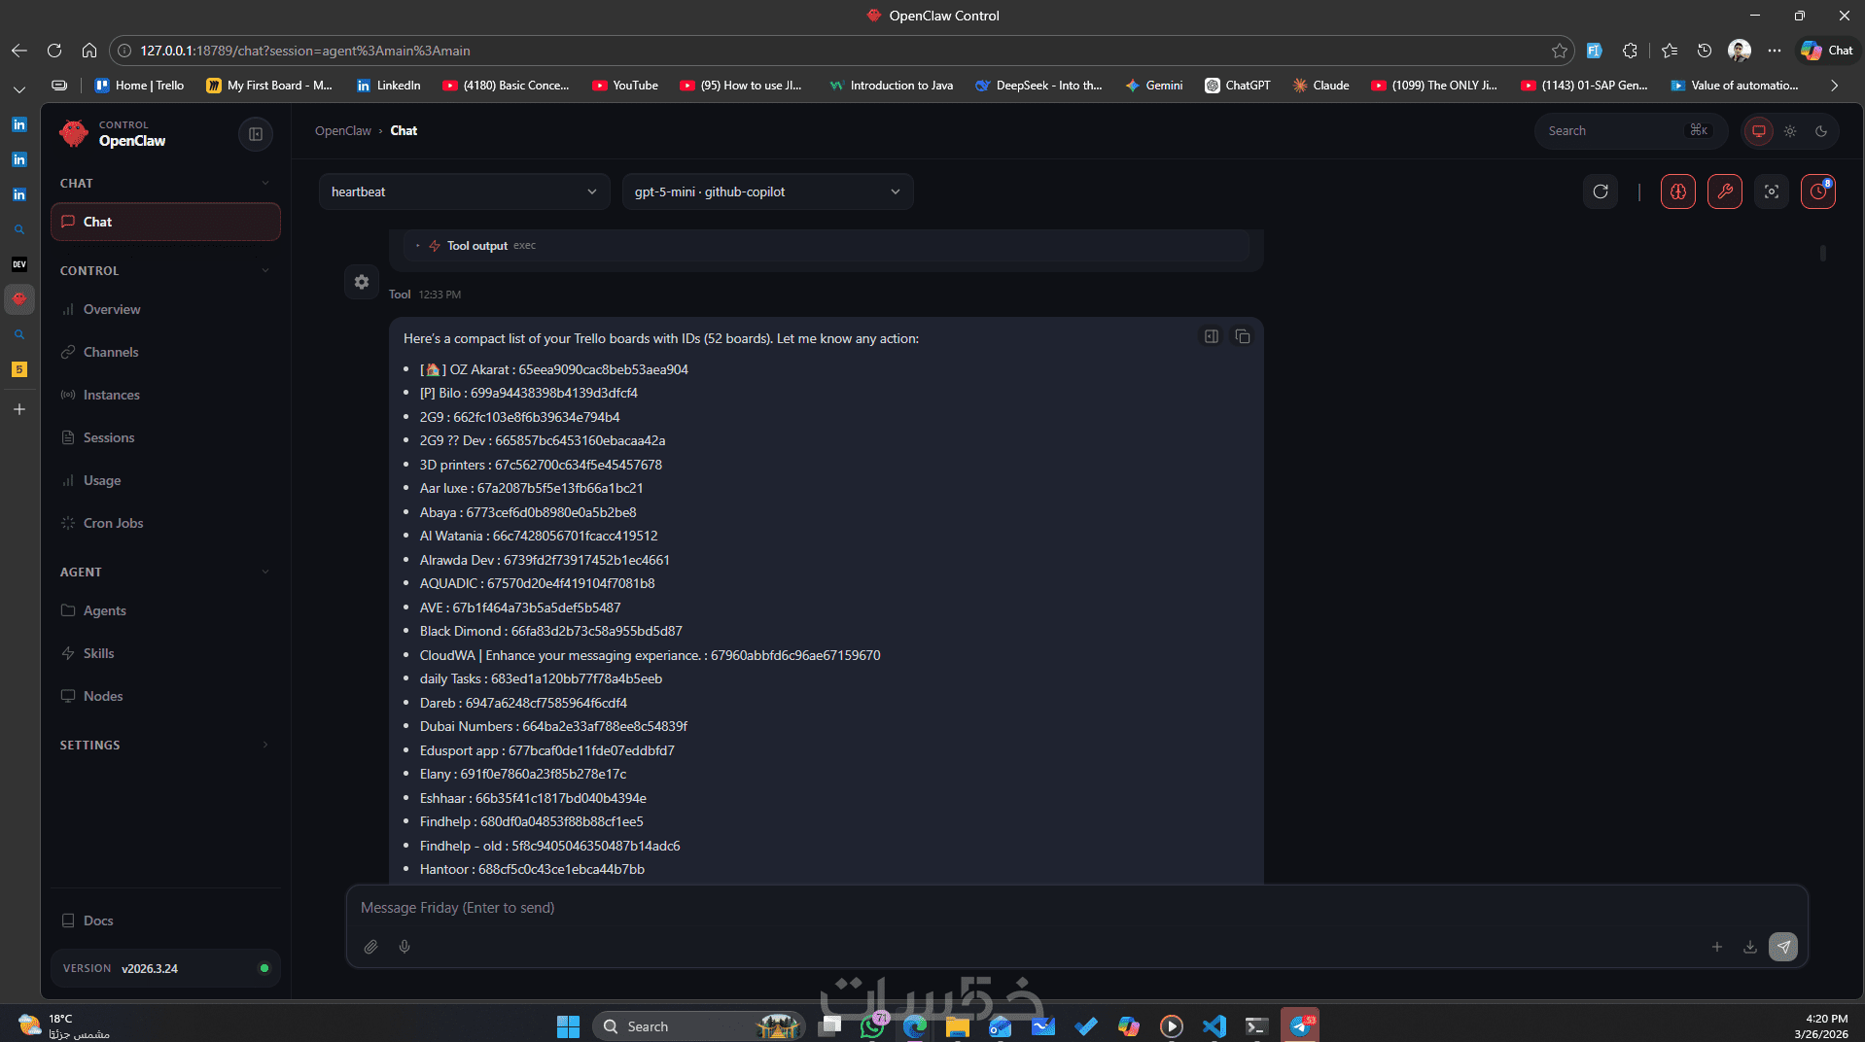Open the browser extensions puzzle icon

[1631, 51]
